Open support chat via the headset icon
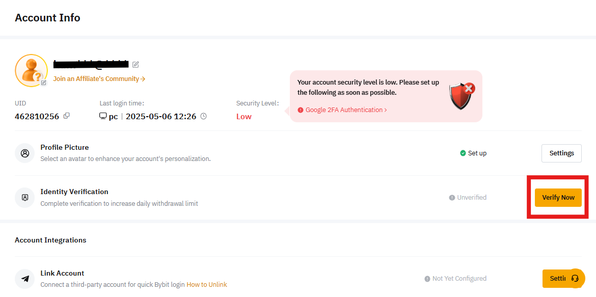This screenshot has width=596, height=297. tap(575, 278)
